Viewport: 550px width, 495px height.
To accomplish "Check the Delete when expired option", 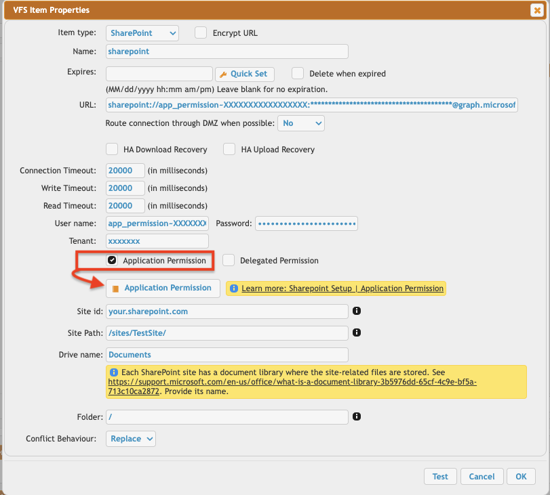I will tap(298, 74).
